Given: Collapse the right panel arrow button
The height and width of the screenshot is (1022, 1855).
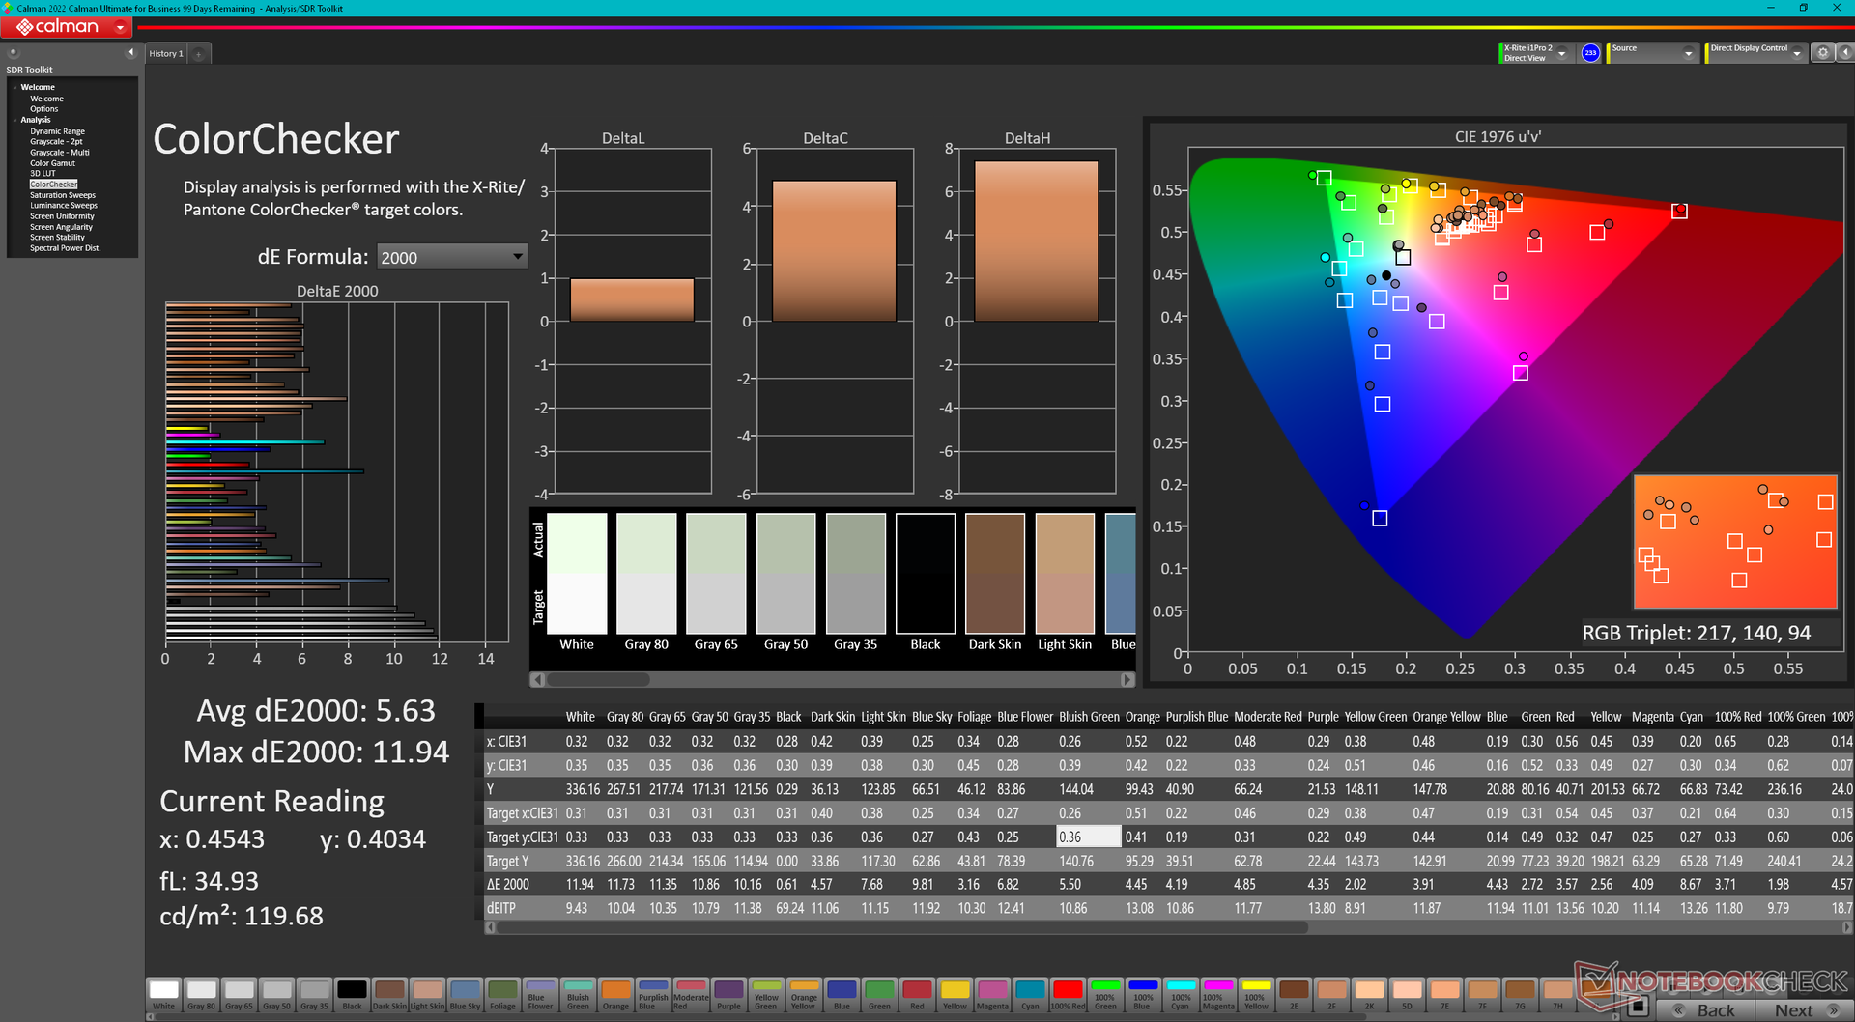Looking at the screenshot, I should pos(1844,53).
